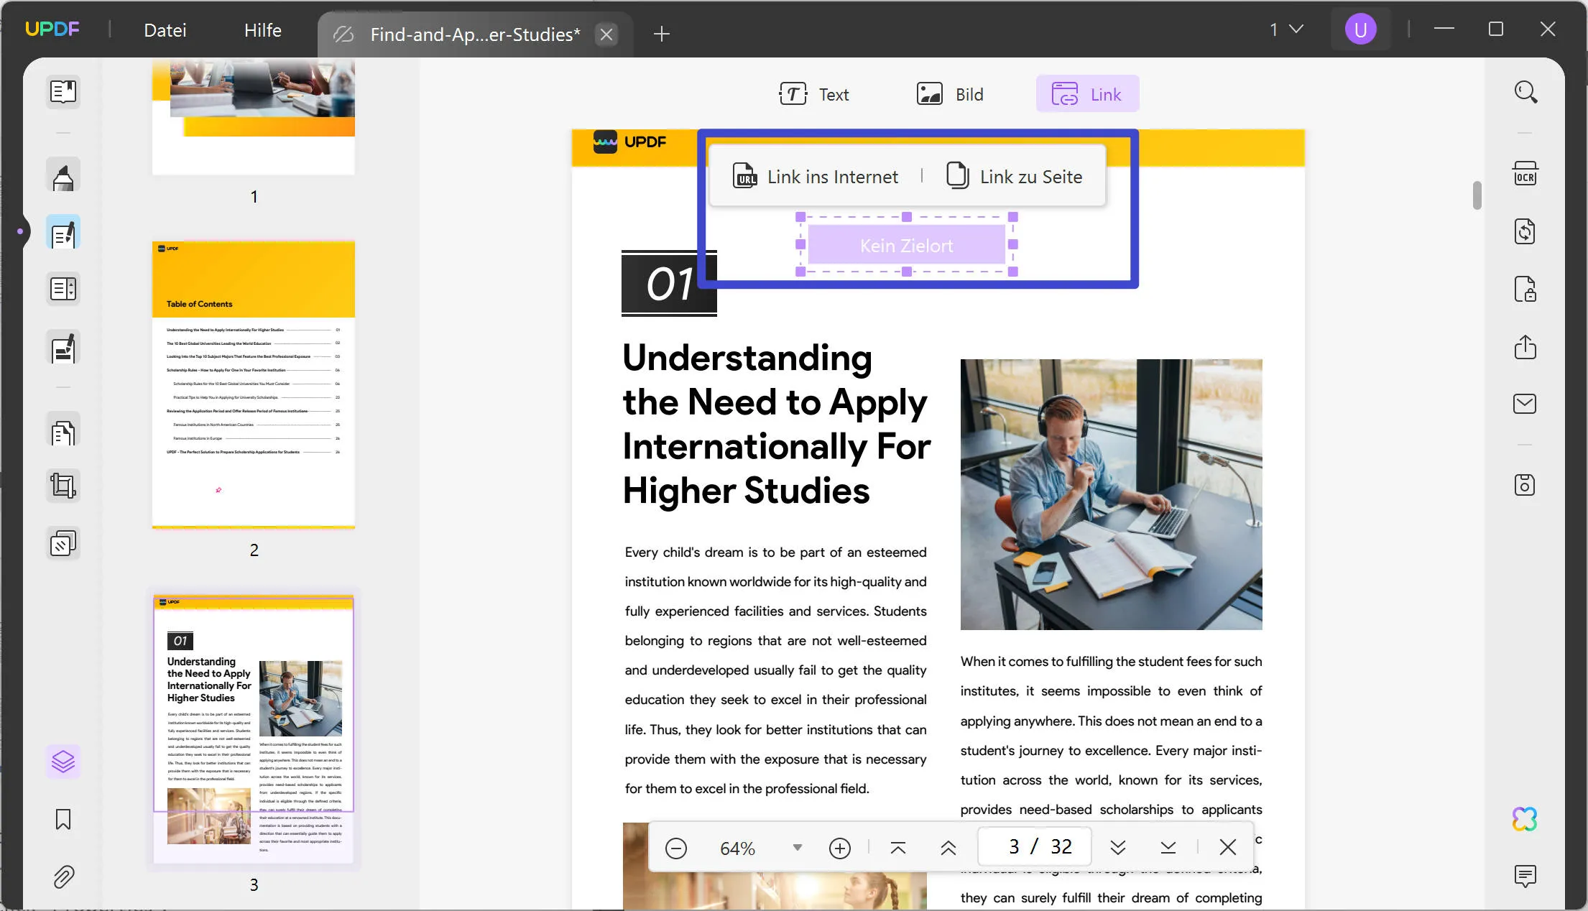Viewport: 1588px width, 911px height.
Task: Open the search tool in right sidebar
Action: tap(1525, 92)
